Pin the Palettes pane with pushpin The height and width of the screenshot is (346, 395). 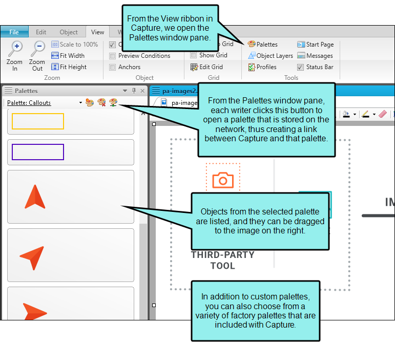tap(134, 91)
